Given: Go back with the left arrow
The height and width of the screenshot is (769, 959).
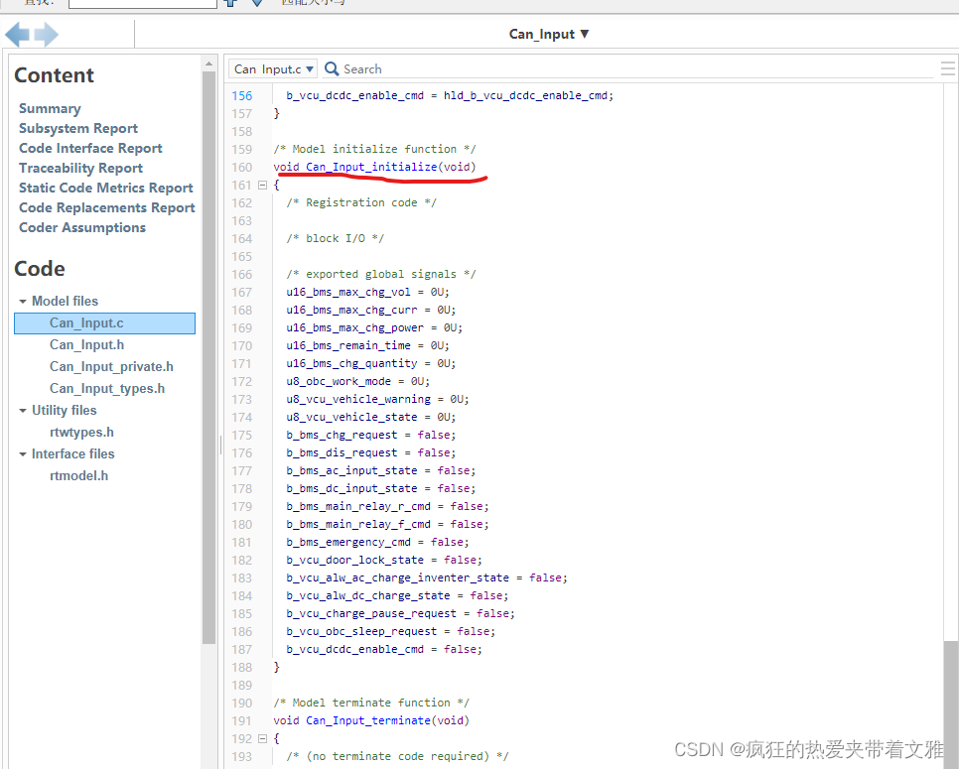Looking at the screenshot, I should (x=17, y=34).
